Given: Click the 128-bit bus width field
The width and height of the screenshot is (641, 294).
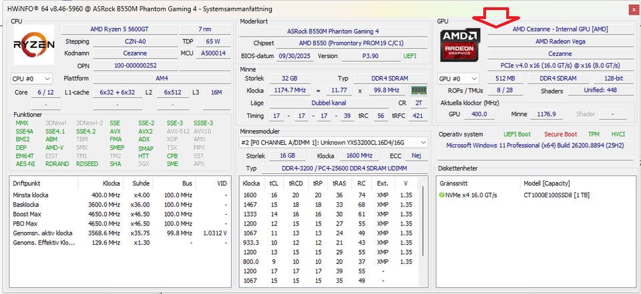Looking at the screenshot, I should (x=614, y=79).
